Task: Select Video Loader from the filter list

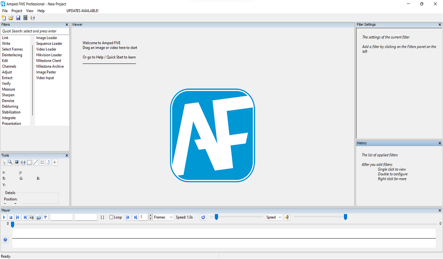Action: click(x=46, y=49)
